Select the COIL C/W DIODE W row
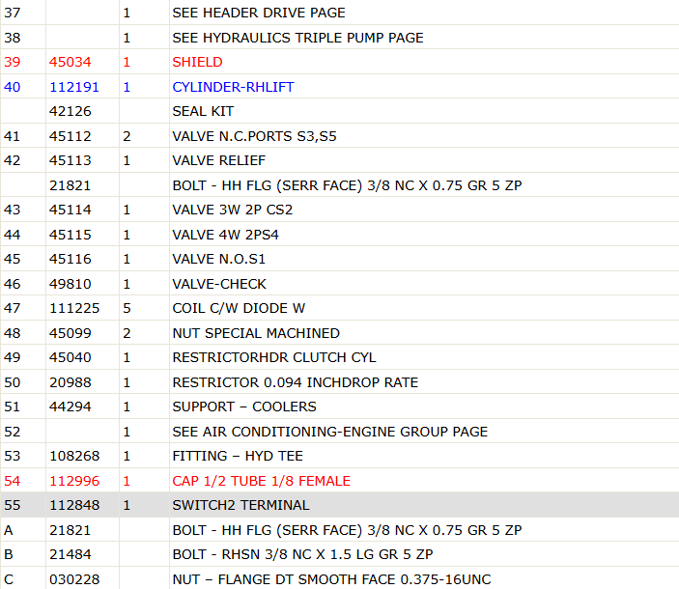Viewport: 679px width, 589px height. tap(340, 308)
